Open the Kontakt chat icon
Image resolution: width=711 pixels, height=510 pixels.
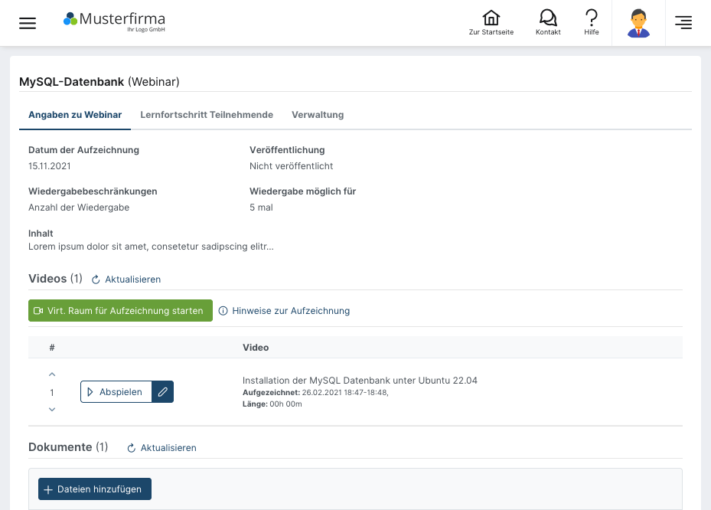pyautogui.click(x=548, y=23)
